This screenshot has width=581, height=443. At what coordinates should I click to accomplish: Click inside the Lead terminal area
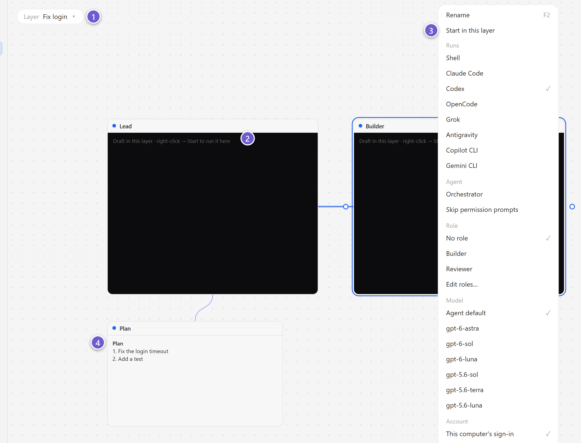tap(213, 213)
